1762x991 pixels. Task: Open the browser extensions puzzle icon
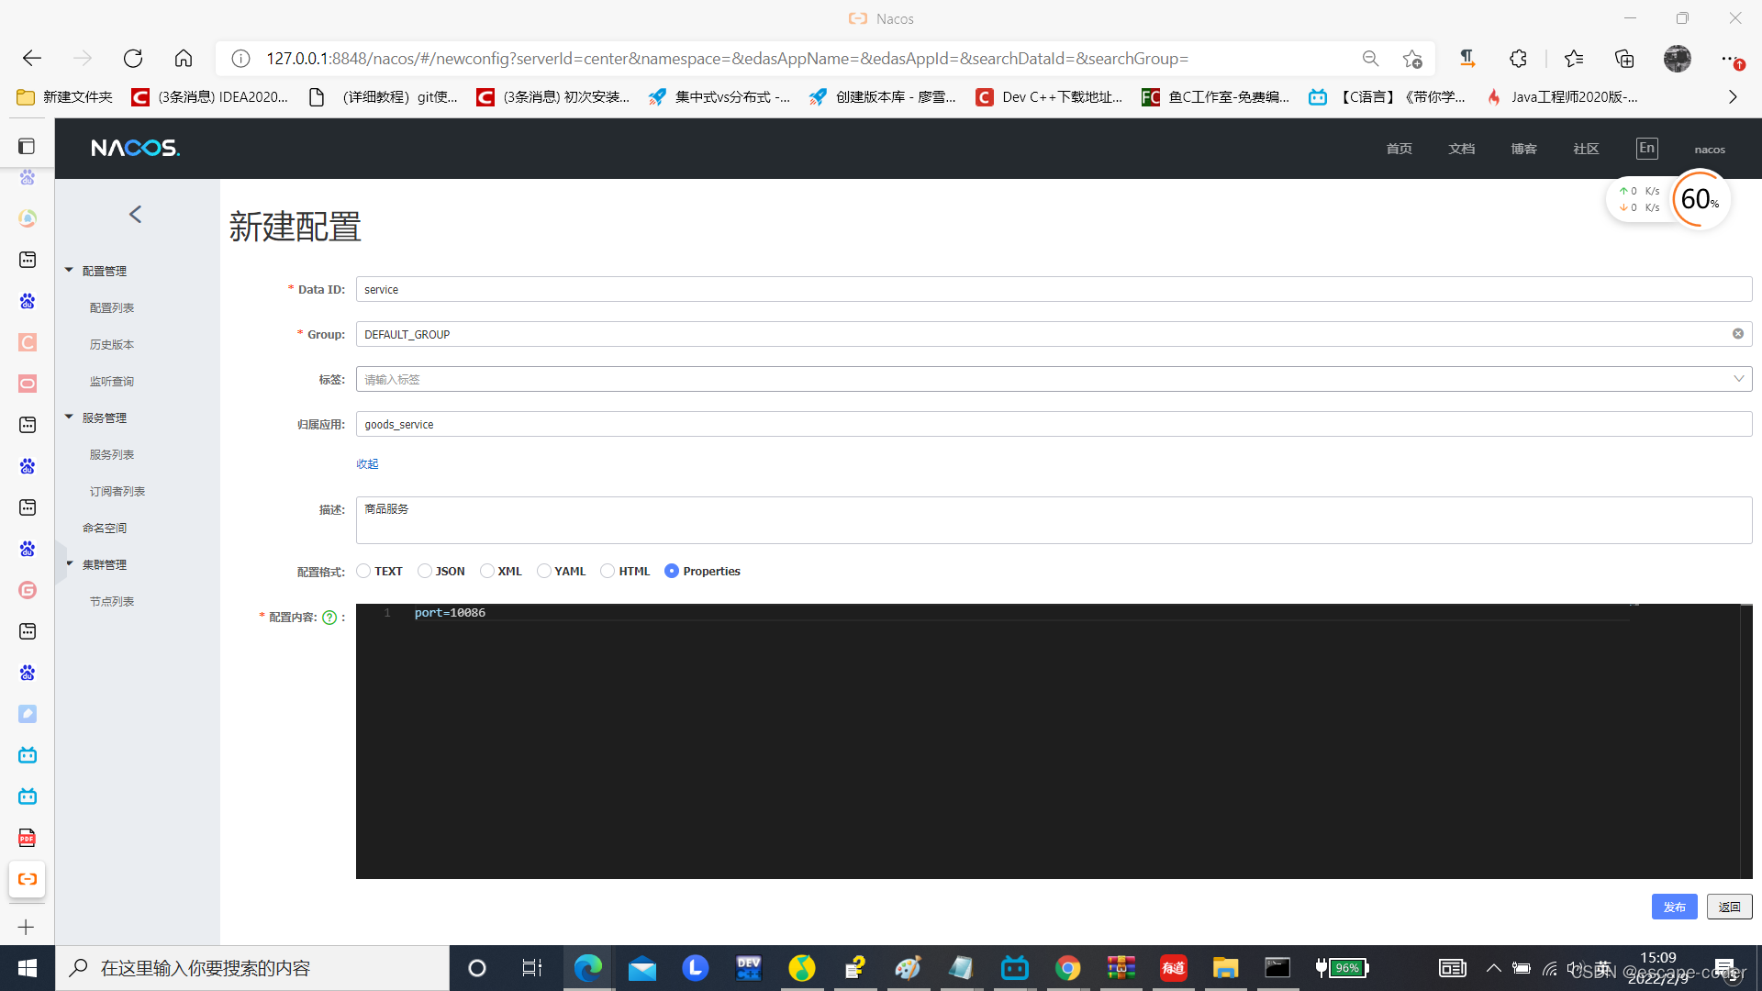(x=1518, y=59)
